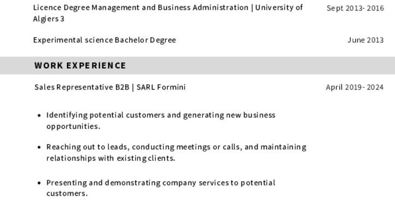Click the bullet dot before 'Presenting'
This screenshot has height=202, width=395.
tap(39, 183)
